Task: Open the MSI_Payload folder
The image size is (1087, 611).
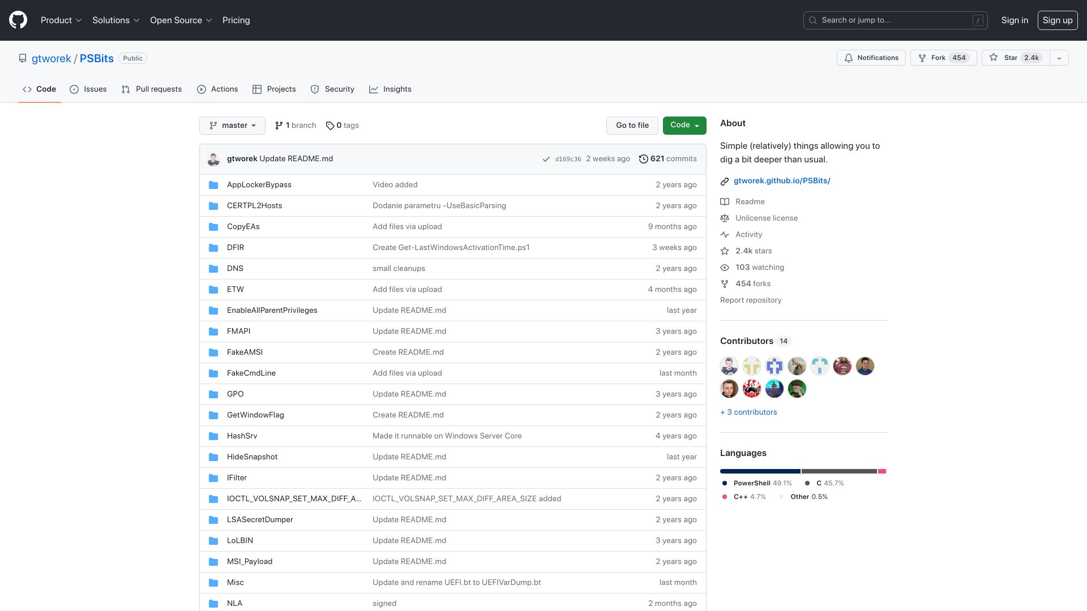Action: (250, 562)
